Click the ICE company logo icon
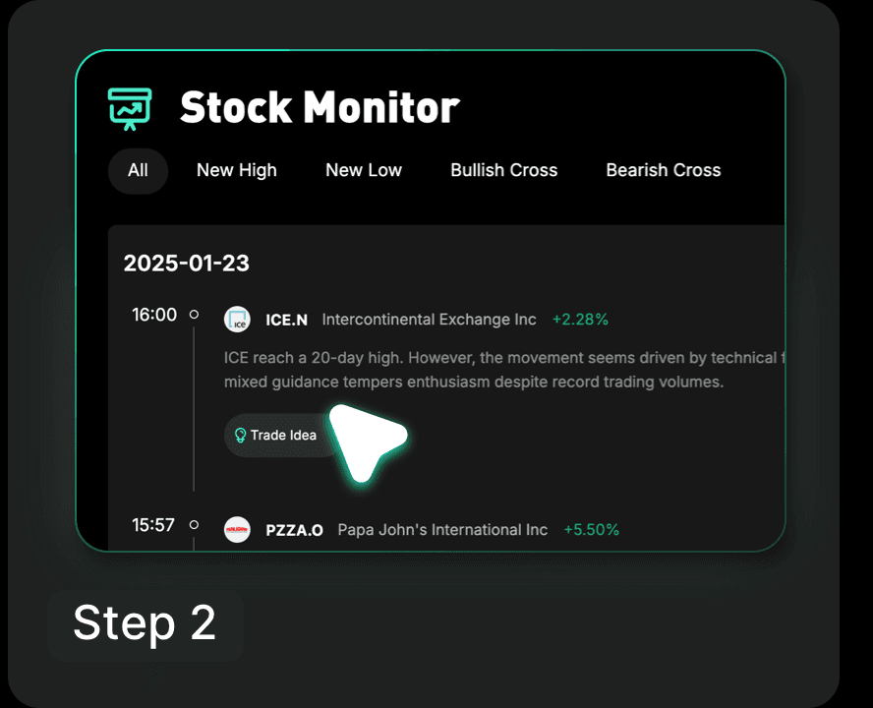This screenshot has width=873, height=708. [x=237, y=320]
